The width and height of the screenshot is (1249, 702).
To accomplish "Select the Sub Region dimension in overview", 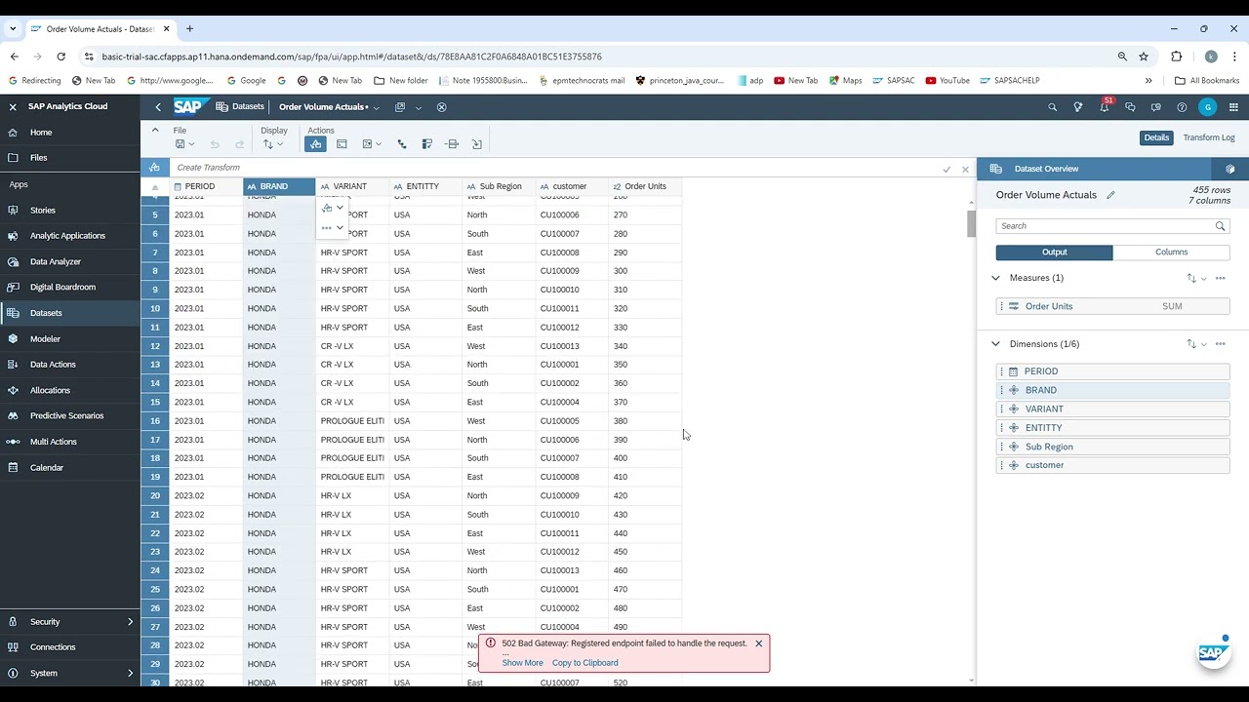I will [1112, 447].
